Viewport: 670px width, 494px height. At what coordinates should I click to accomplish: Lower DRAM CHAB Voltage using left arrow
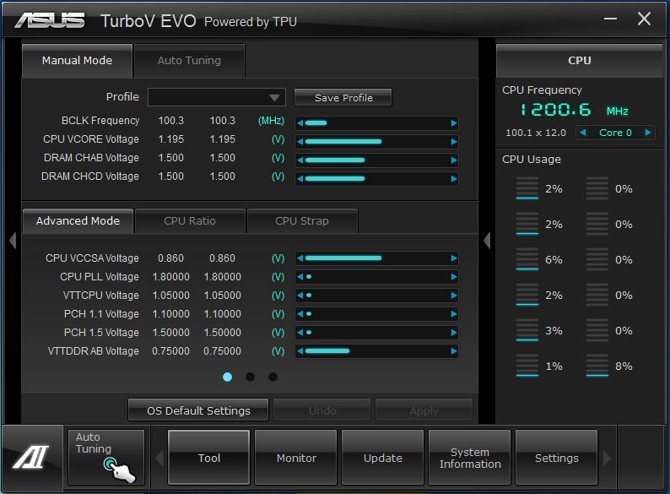pyautogui.click(x=300, y=160)
